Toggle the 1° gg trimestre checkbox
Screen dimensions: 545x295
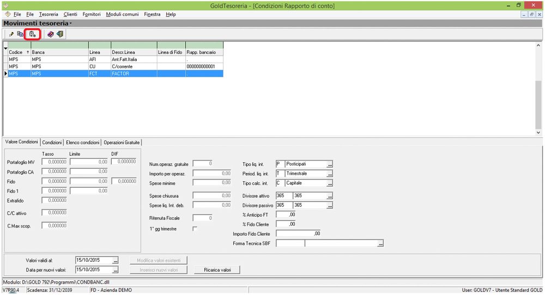(195, 229)
